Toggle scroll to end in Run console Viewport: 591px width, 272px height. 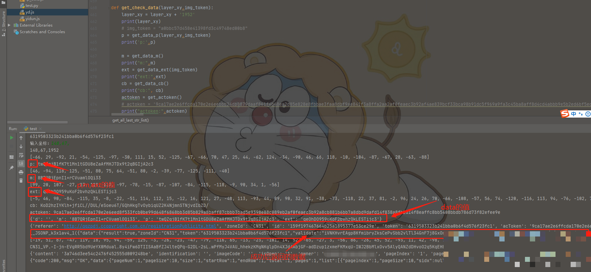click(21, 163)
